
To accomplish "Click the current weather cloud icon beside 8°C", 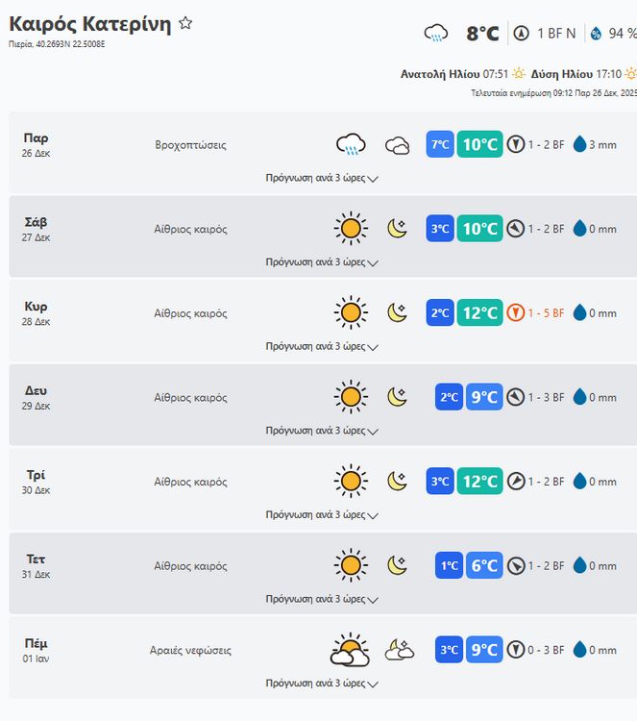I will pyautogui.click(x=436, y=34).
